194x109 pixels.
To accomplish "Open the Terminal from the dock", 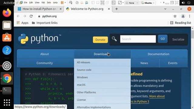I will [7, 91].
